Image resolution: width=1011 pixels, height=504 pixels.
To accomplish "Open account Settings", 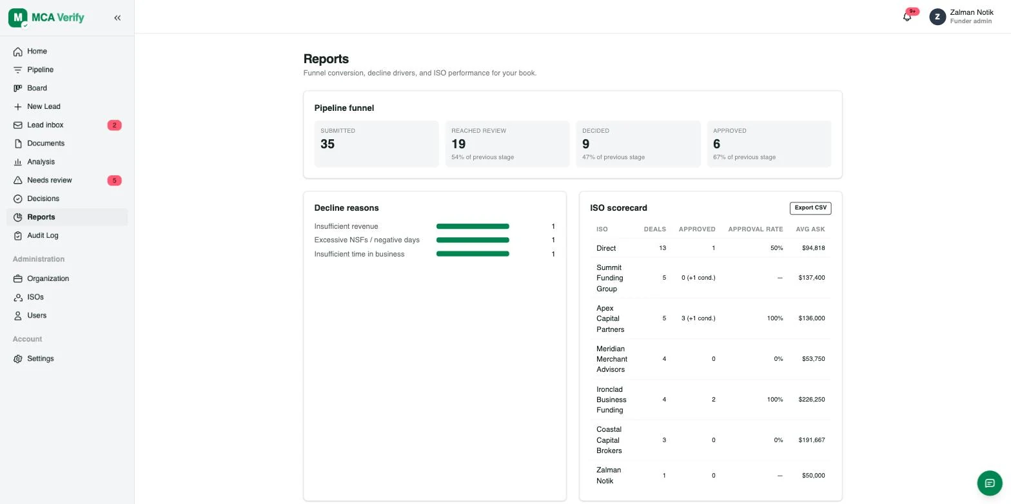I will [x=67, y=359].
